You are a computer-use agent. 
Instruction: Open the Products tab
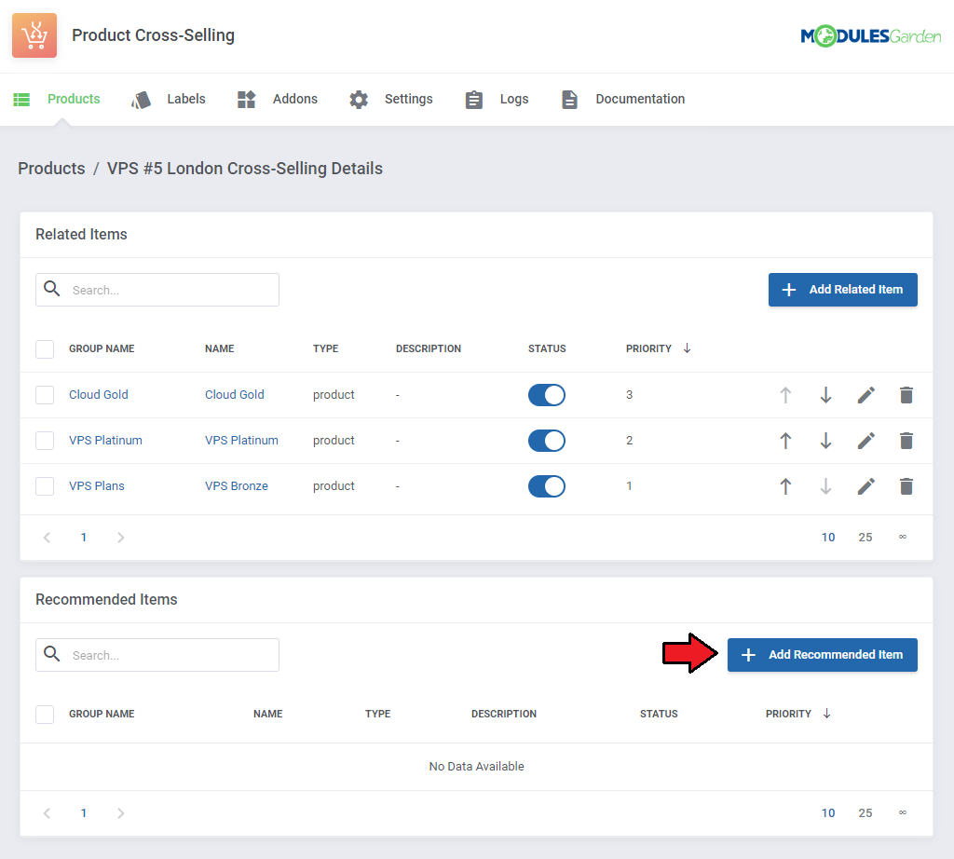pyautogui.click(x=57, y=99)
